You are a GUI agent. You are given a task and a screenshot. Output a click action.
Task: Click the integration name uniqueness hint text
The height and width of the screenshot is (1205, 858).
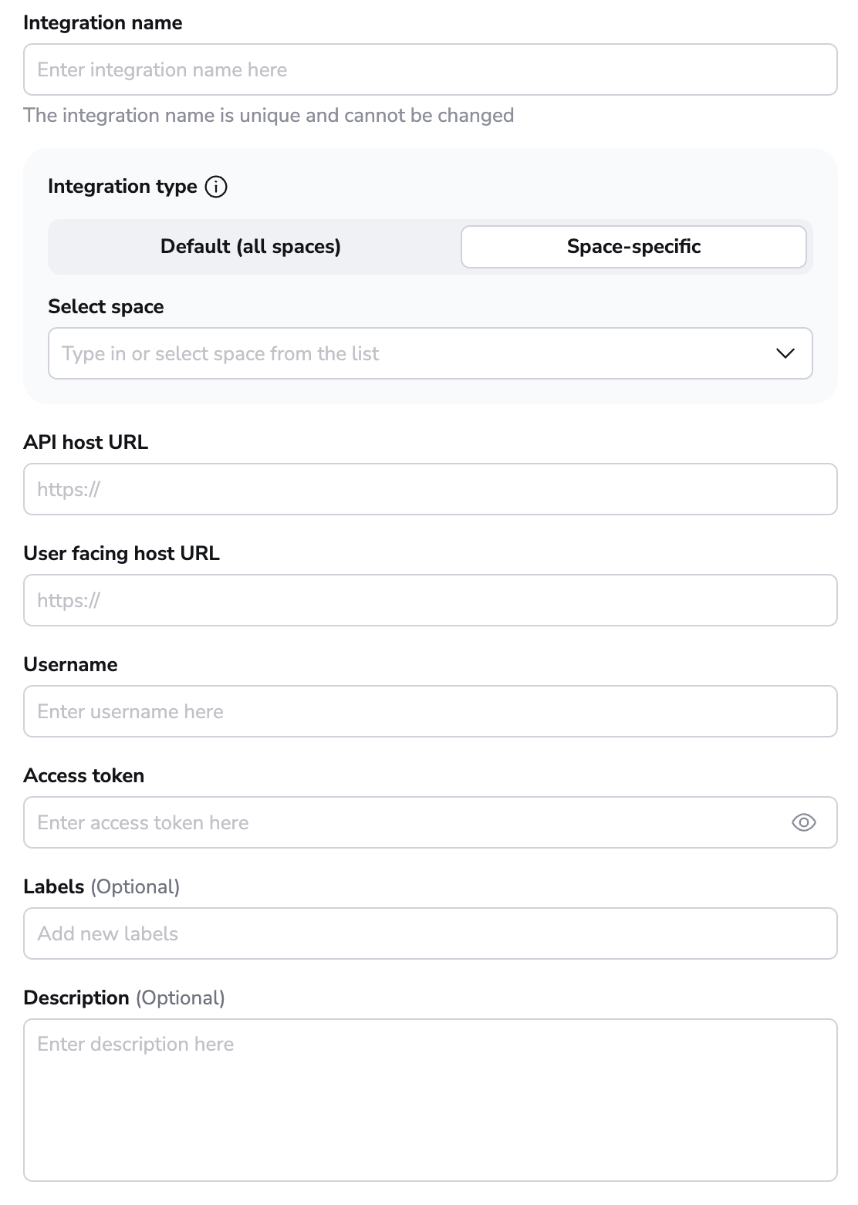[x=269, y=115]
